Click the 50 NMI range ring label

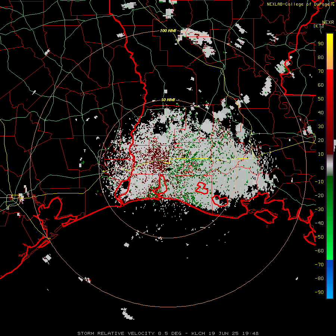point(168,100)
